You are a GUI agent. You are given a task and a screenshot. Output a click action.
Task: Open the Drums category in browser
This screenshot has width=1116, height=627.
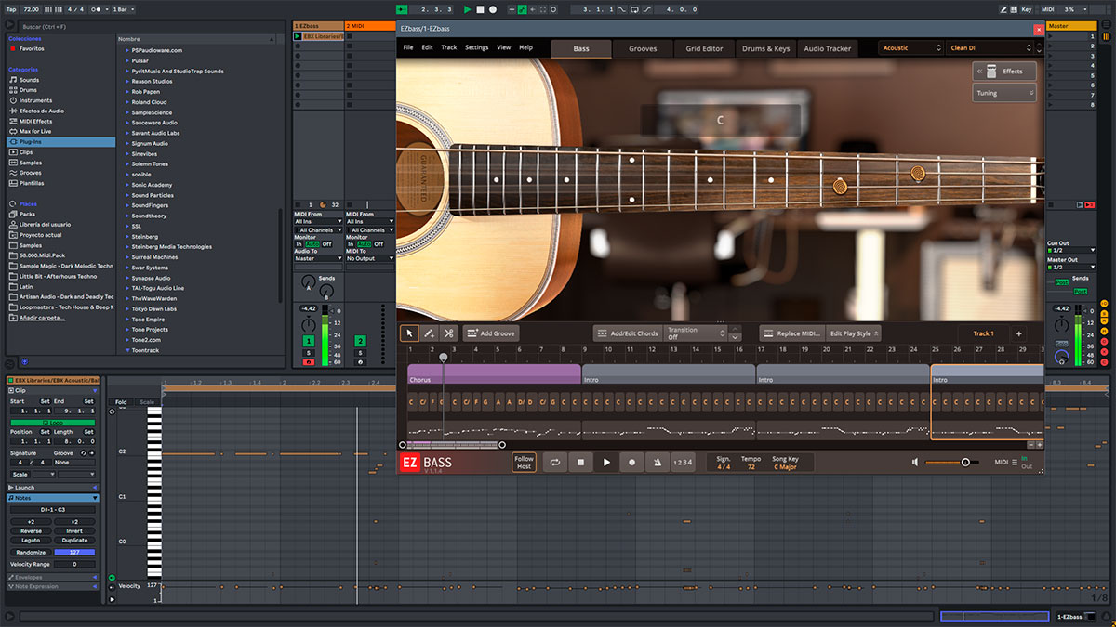pos(29,90)
